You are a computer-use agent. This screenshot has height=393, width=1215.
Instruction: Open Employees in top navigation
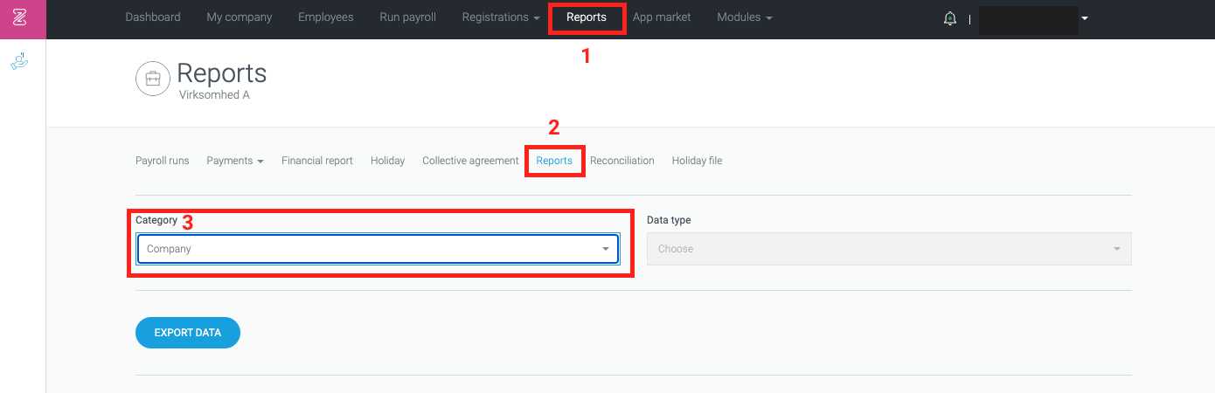tap(326, 17)
